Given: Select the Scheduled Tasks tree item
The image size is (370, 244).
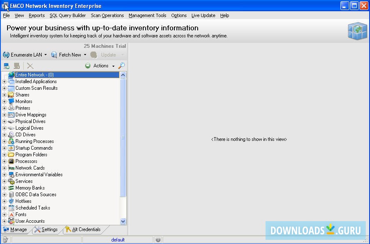Looking at the screenshot, I should click(x=32, y=208).
